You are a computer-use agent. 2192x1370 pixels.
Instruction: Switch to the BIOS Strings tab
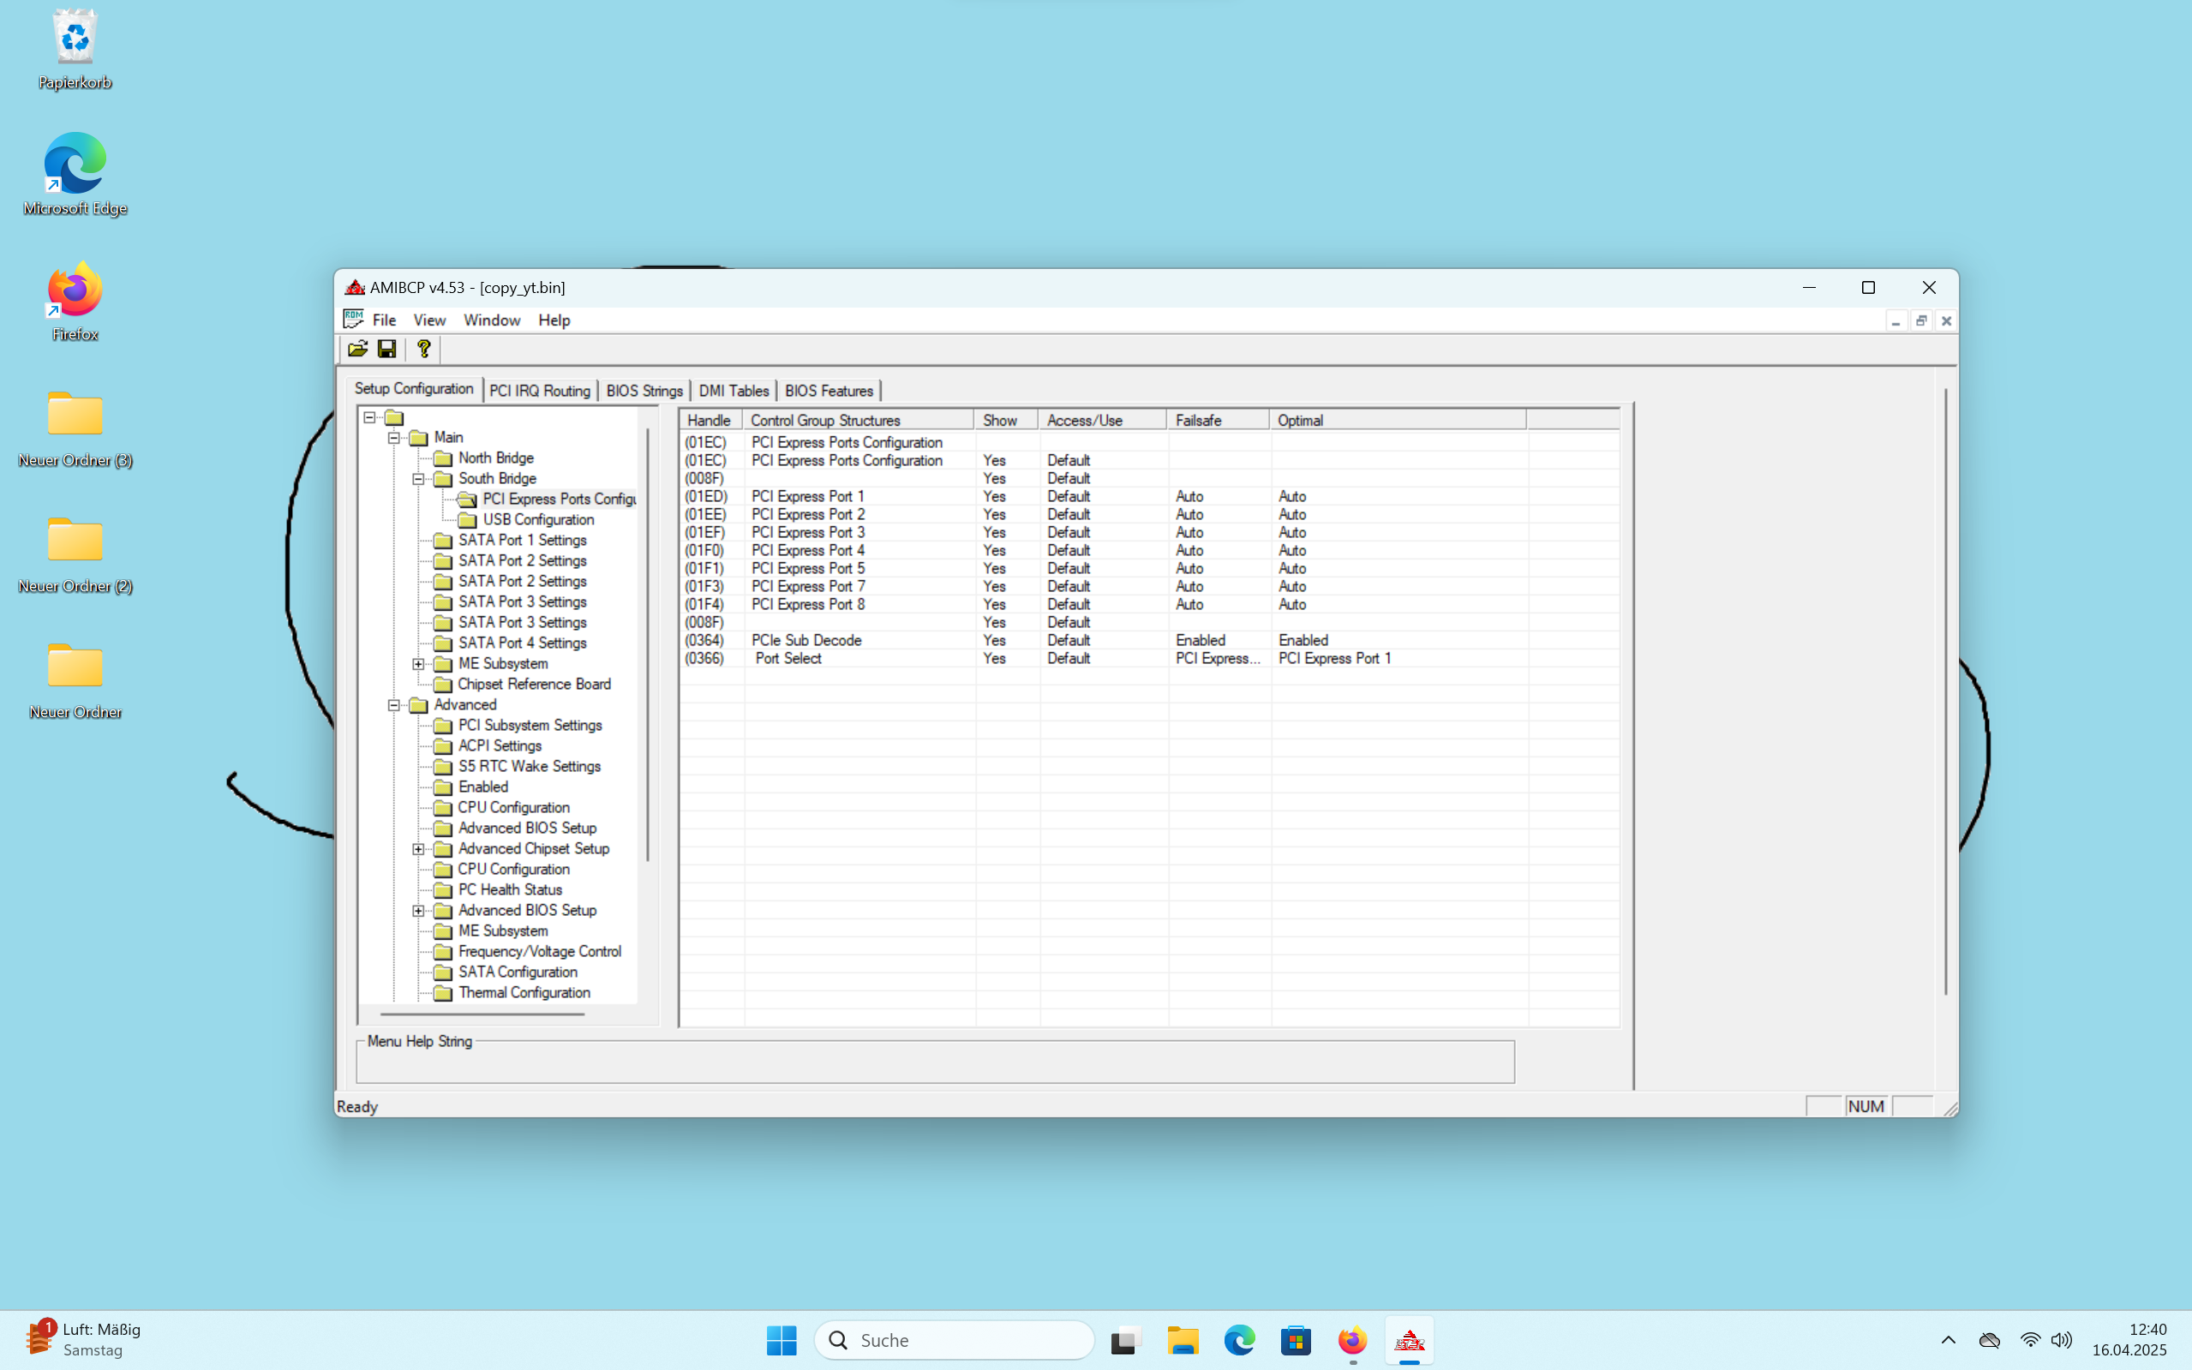[644, 391]
